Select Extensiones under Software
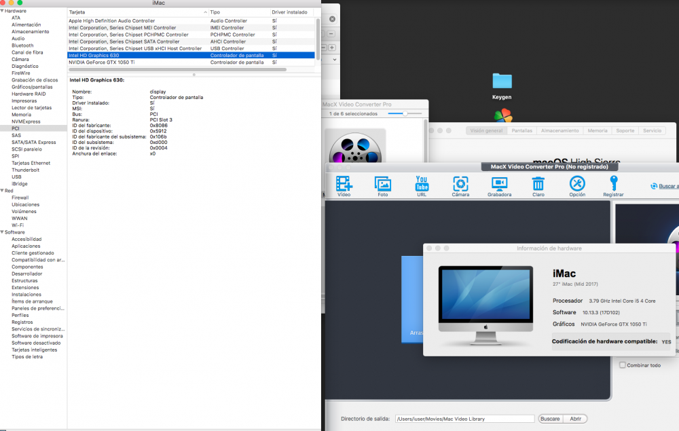Image resolution: width=679 pixels, height=431 pixels. pos(25,288)
